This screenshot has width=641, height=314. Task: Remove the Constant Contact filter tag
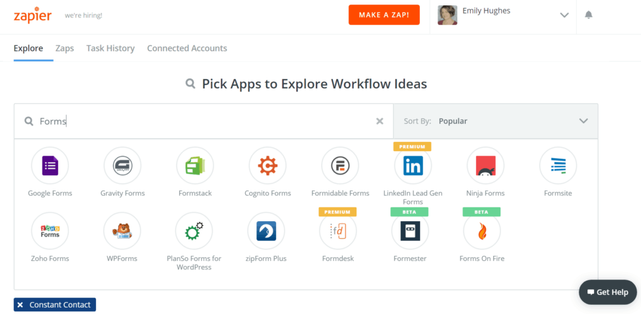pos(20,305)
